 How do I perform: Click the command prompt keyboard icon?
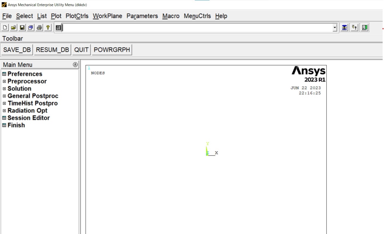coord(58,28)
